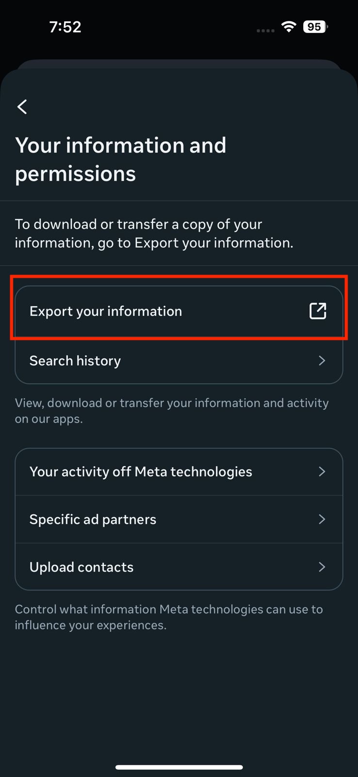The image size is (358, 777).
Task: Tap Export your information in the description text
Action: point(215,242)
